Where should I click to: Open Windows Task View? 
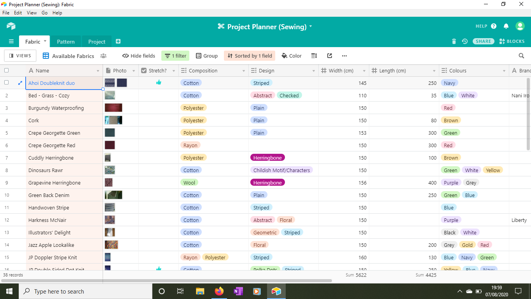click(x=180, y=291)
